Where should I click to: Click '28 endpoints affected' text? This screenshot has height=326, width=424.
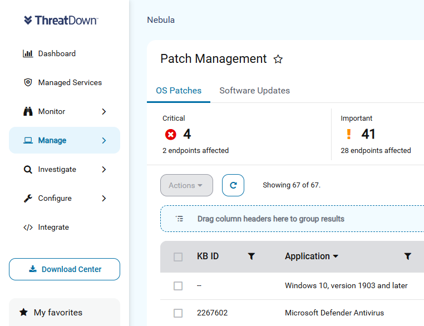pos(376,151)
